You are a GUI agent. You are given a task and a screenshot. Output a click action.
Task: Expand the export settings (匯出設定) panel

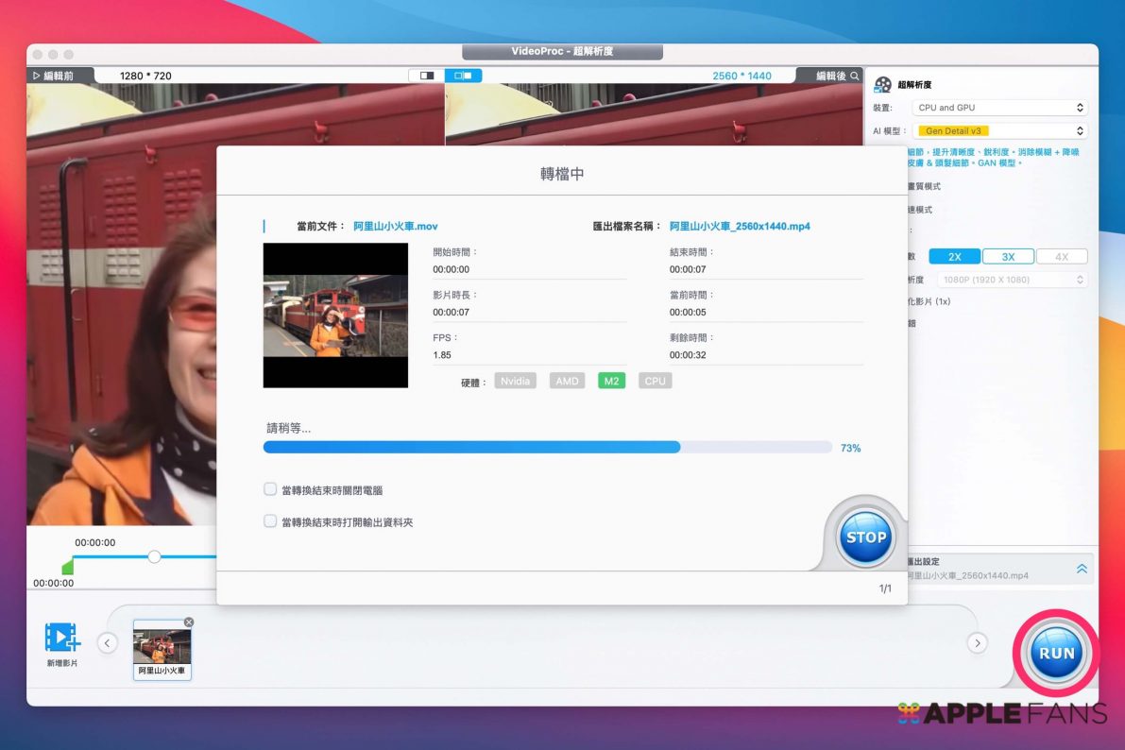point(1082,569)
